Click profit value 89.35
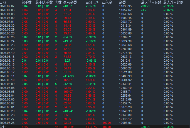190x128 pixels. 67,53
